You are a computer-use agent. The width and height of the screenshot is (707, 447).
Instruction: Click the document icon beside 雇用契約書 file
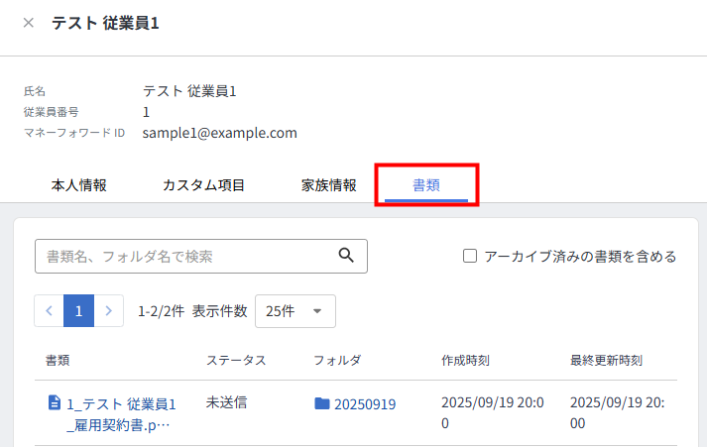tap(55, 403)
